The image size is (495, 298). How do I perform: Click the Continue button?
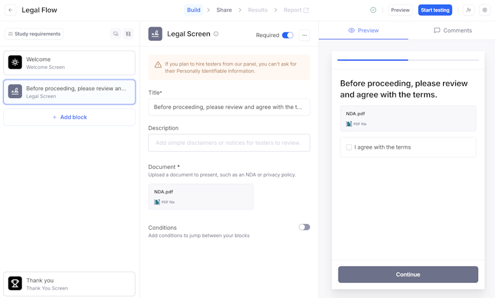[x=408, y=275]
